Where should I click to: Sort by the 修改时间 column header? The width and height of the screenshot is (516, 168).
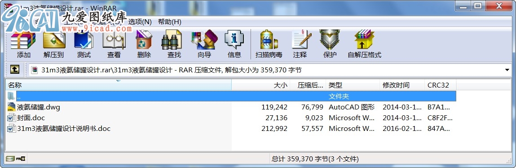pyautogui.click(x=402, y=85)
